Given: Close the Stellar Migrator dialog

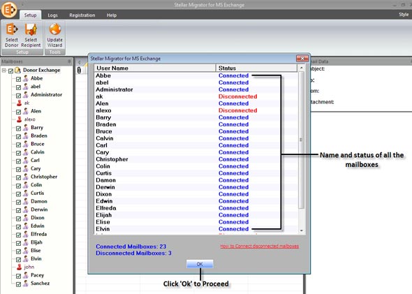Looking at the screenshot, I should (302, 59).
